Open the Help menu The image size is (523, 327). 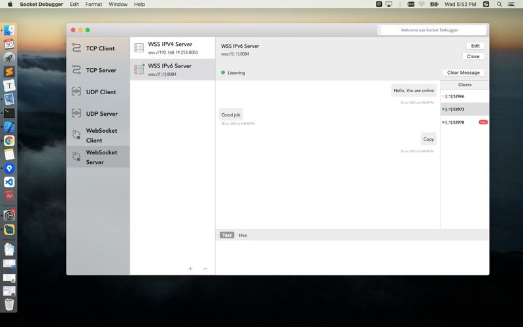[139, 5]
